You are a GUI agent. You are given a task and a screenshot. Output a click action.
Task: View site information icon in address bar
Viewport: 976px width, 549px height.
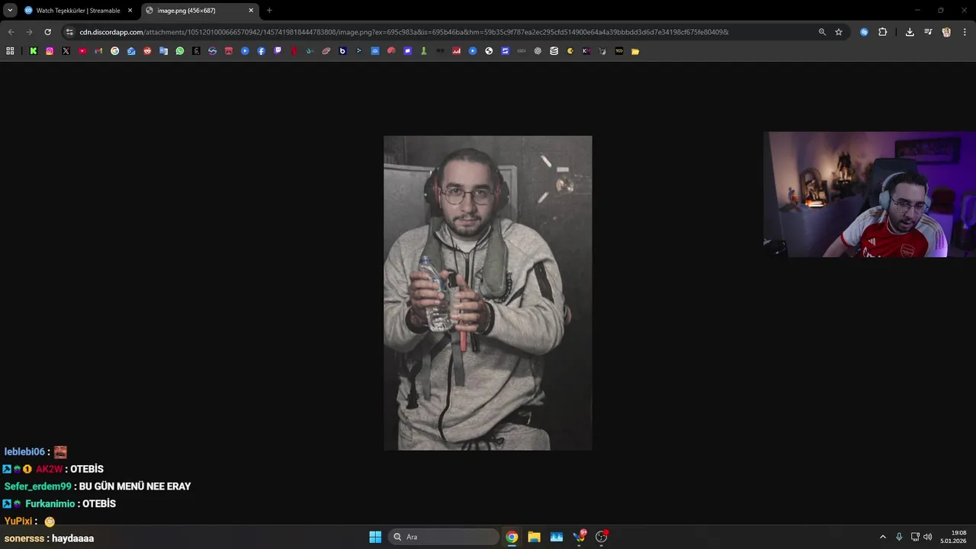pos(69,32)
